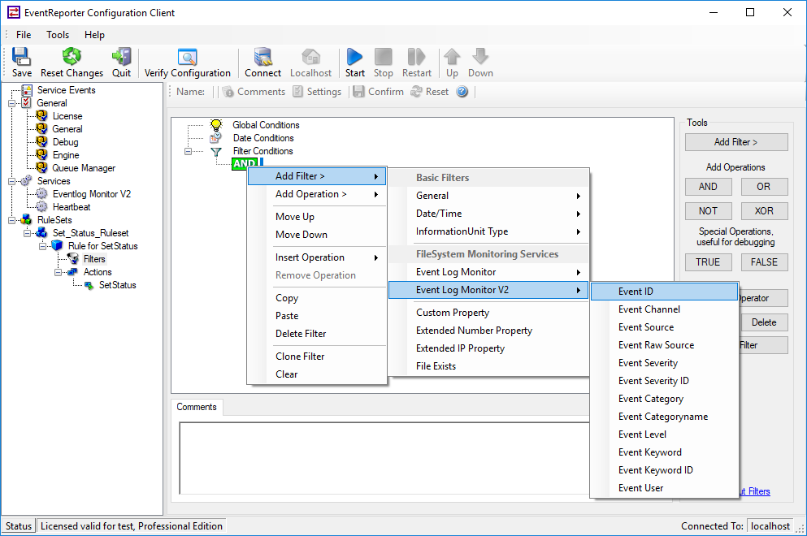Open InformationUnit Type submenu
The height and width of the screenshot is (536, 807).
click(488, 231)
